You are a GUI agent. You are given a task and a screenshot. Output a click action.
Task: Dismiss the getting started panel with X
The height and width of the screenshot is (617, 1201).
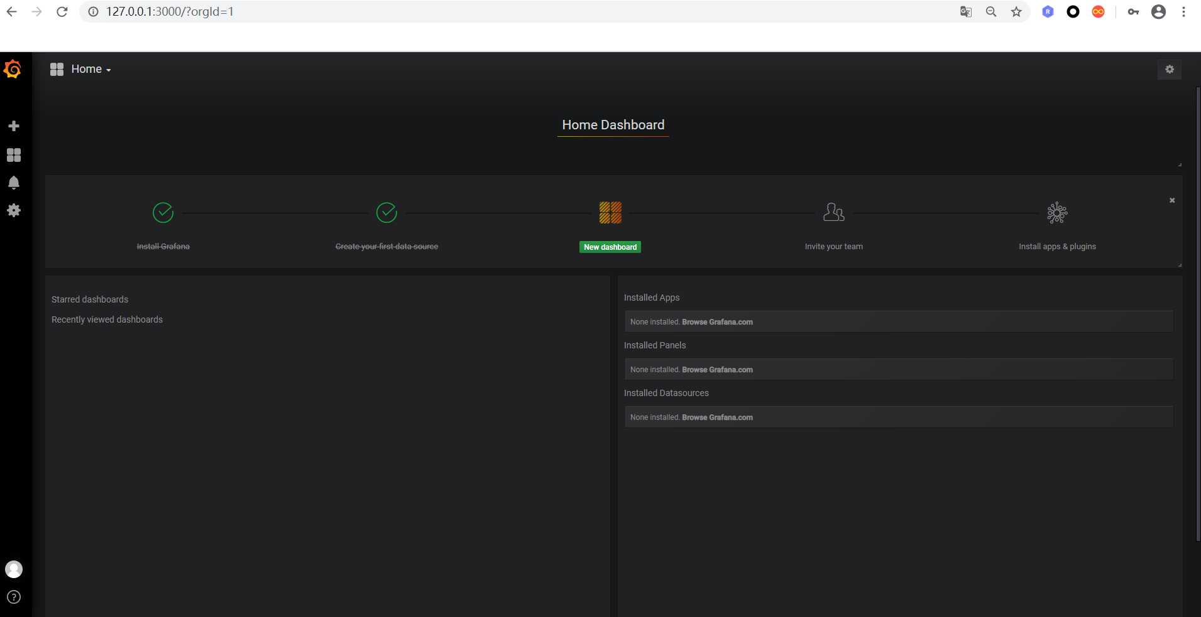[1172, 200]
